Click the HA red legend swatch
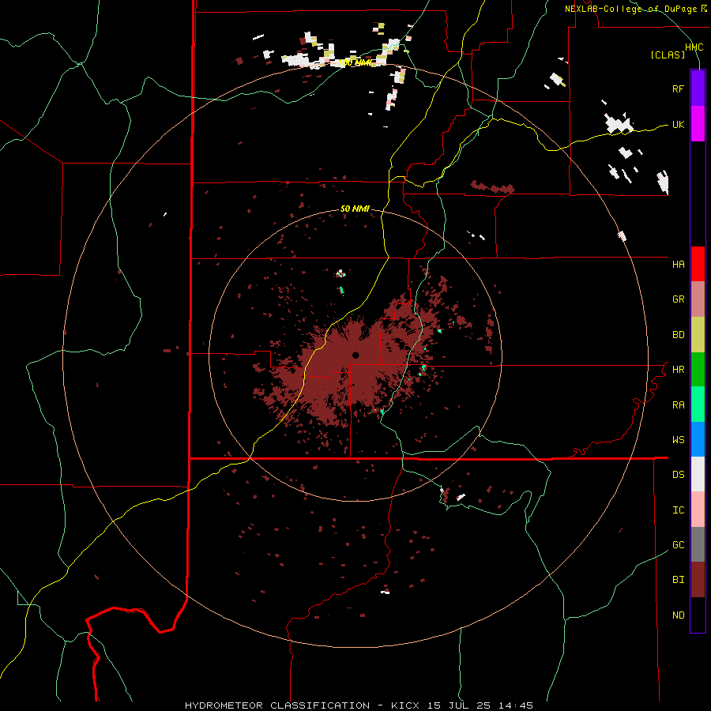The width and height of the screenshot is (711, 711). [698, 264]
